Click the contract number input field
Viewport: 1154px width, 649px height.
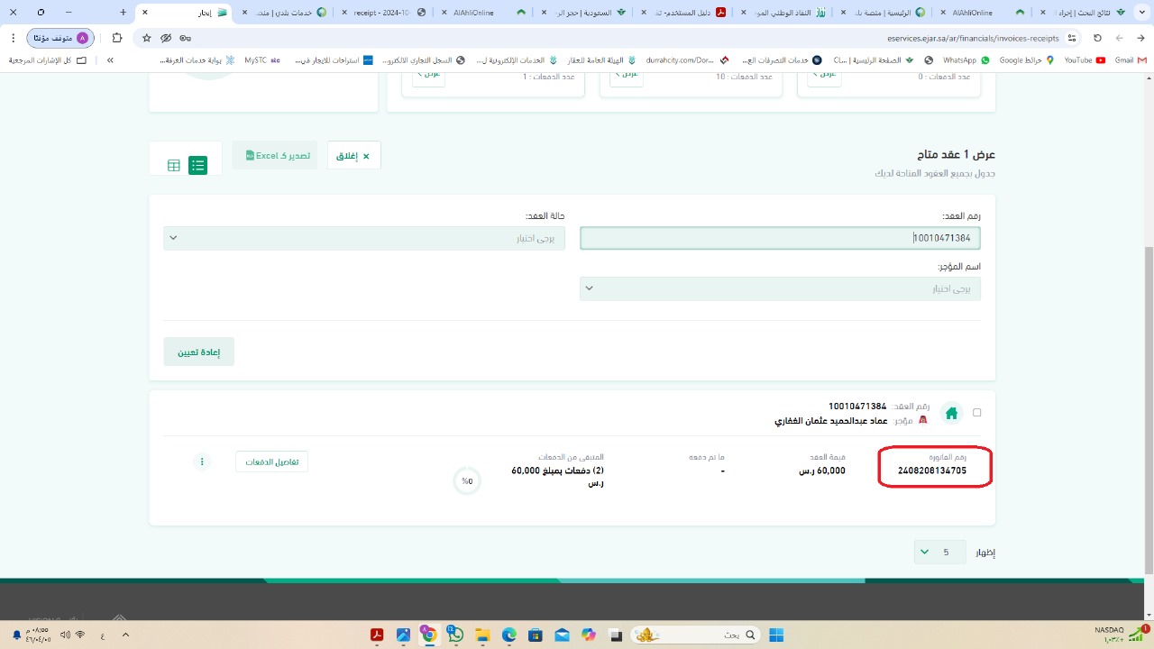[x=780, y=238]
